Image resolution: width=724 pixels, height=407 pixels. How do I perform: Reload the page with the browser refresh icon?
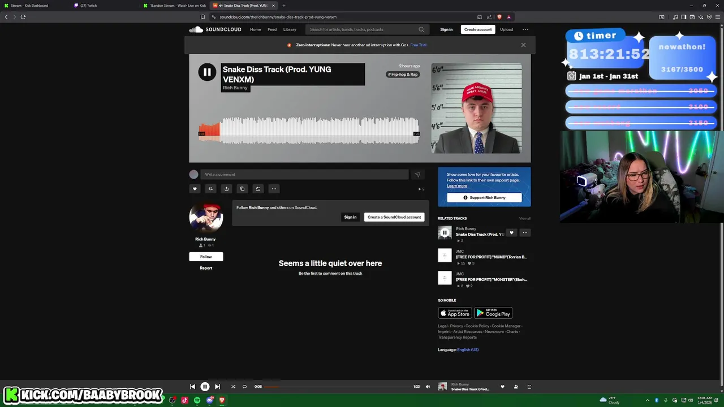23,17
